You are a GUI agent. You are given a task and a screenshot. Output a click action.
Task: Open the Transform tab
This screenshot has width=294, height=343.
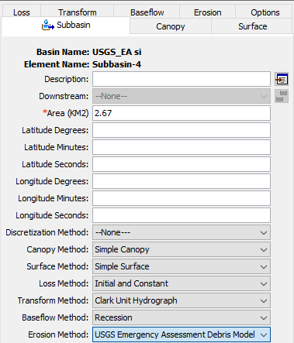[77, 12]
